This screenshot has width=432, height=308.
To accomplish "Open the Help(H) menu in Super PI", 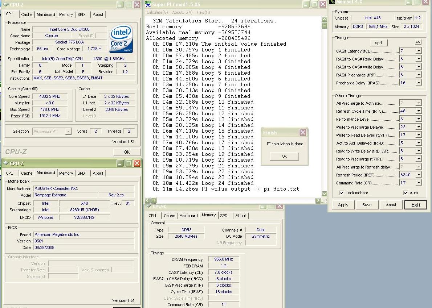I will click(x=203, y=12).
